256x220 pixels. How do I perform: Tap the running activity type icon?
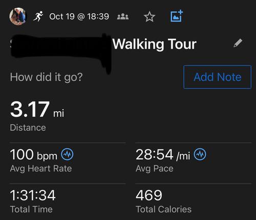point(38,16)
